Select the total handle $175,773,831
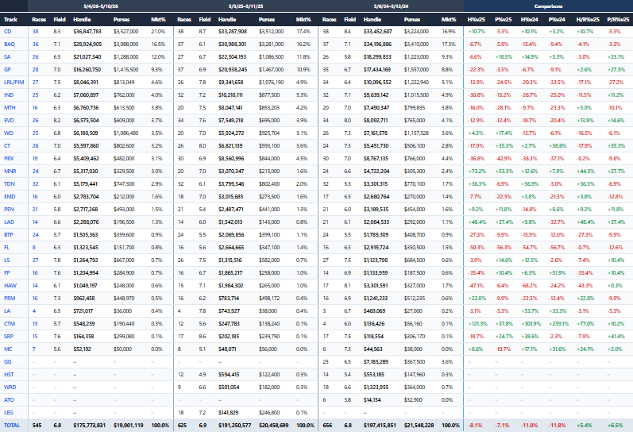This screenshot has height=432, width=633. tap(89, 426)
